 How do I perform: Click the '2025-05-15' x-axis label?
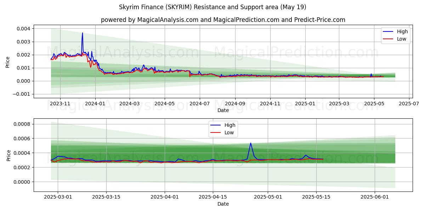316,198
